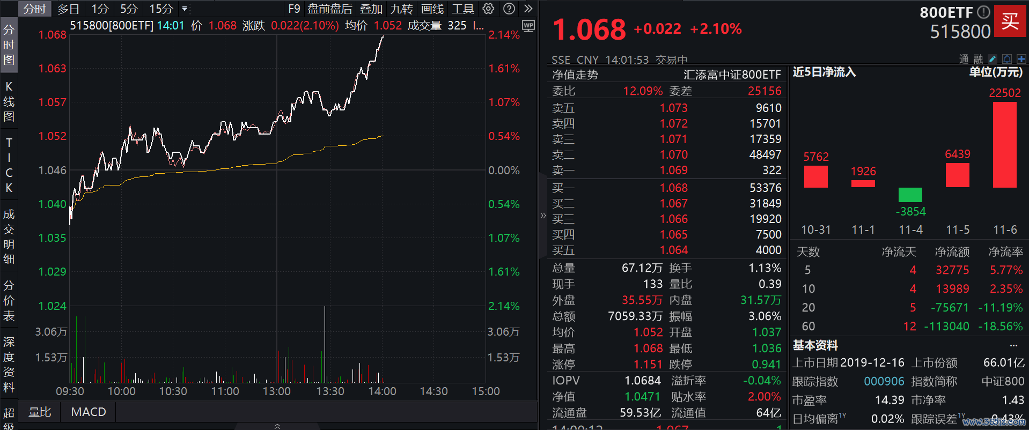This screenshot has height=430, width=1029.
Task: Toggle 叠加 overlay on chart
Action: [x=371, y=9]
